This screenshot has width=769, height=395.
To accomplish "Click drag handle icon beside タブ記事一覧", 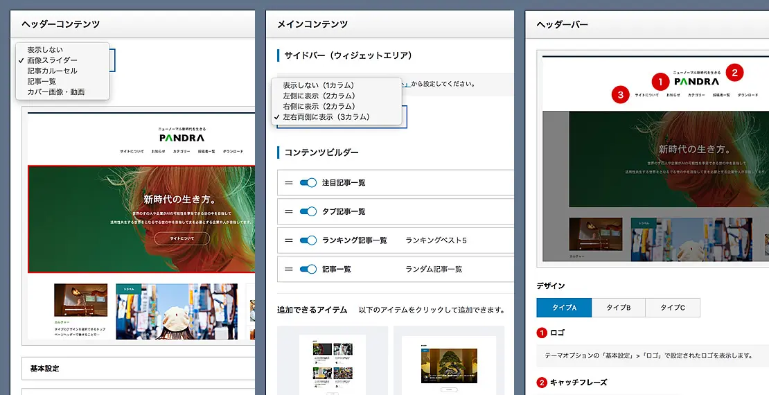I will click(x=289, y=211).
